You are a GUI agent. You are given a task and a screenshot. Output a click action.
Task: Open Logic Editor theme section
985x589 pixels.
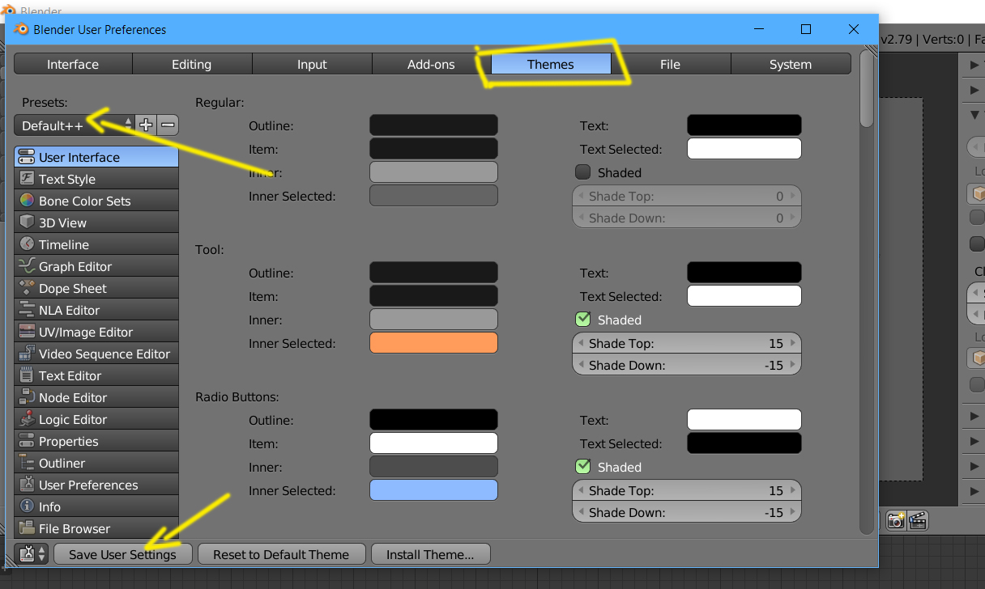(96, 419)
